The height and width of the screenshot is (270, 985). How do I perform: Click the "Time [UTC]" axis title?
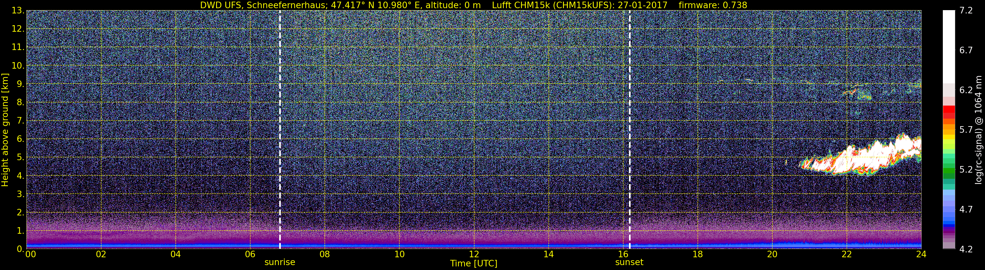pos(474,263)
